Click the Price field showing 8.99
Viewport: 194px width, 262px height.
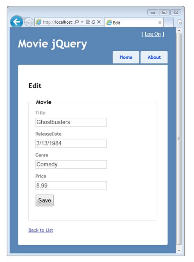click(x=71, y=186)
